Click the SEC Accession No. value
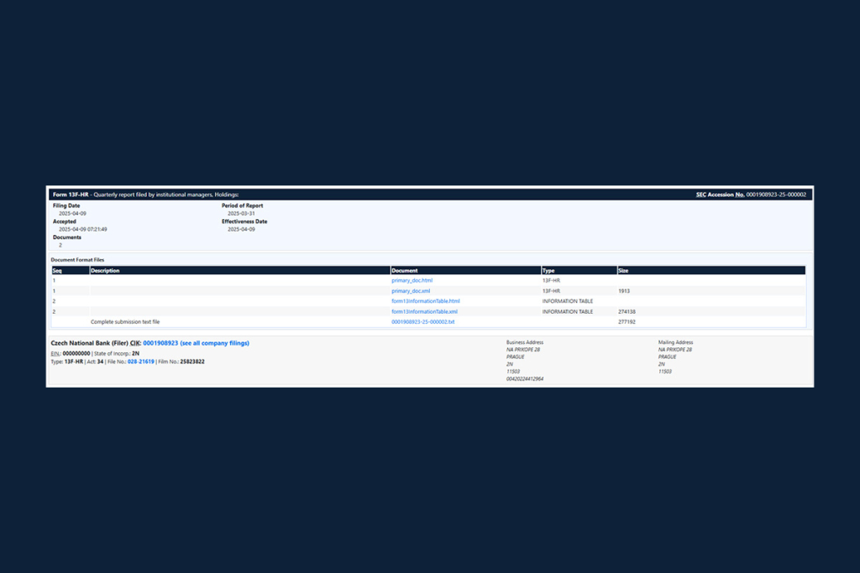Screen dimensions: 860x573 click(775, 195)
